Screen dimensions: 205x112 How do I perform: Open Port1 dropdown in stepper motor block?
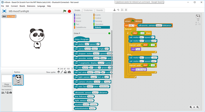[x=96, y=53]
